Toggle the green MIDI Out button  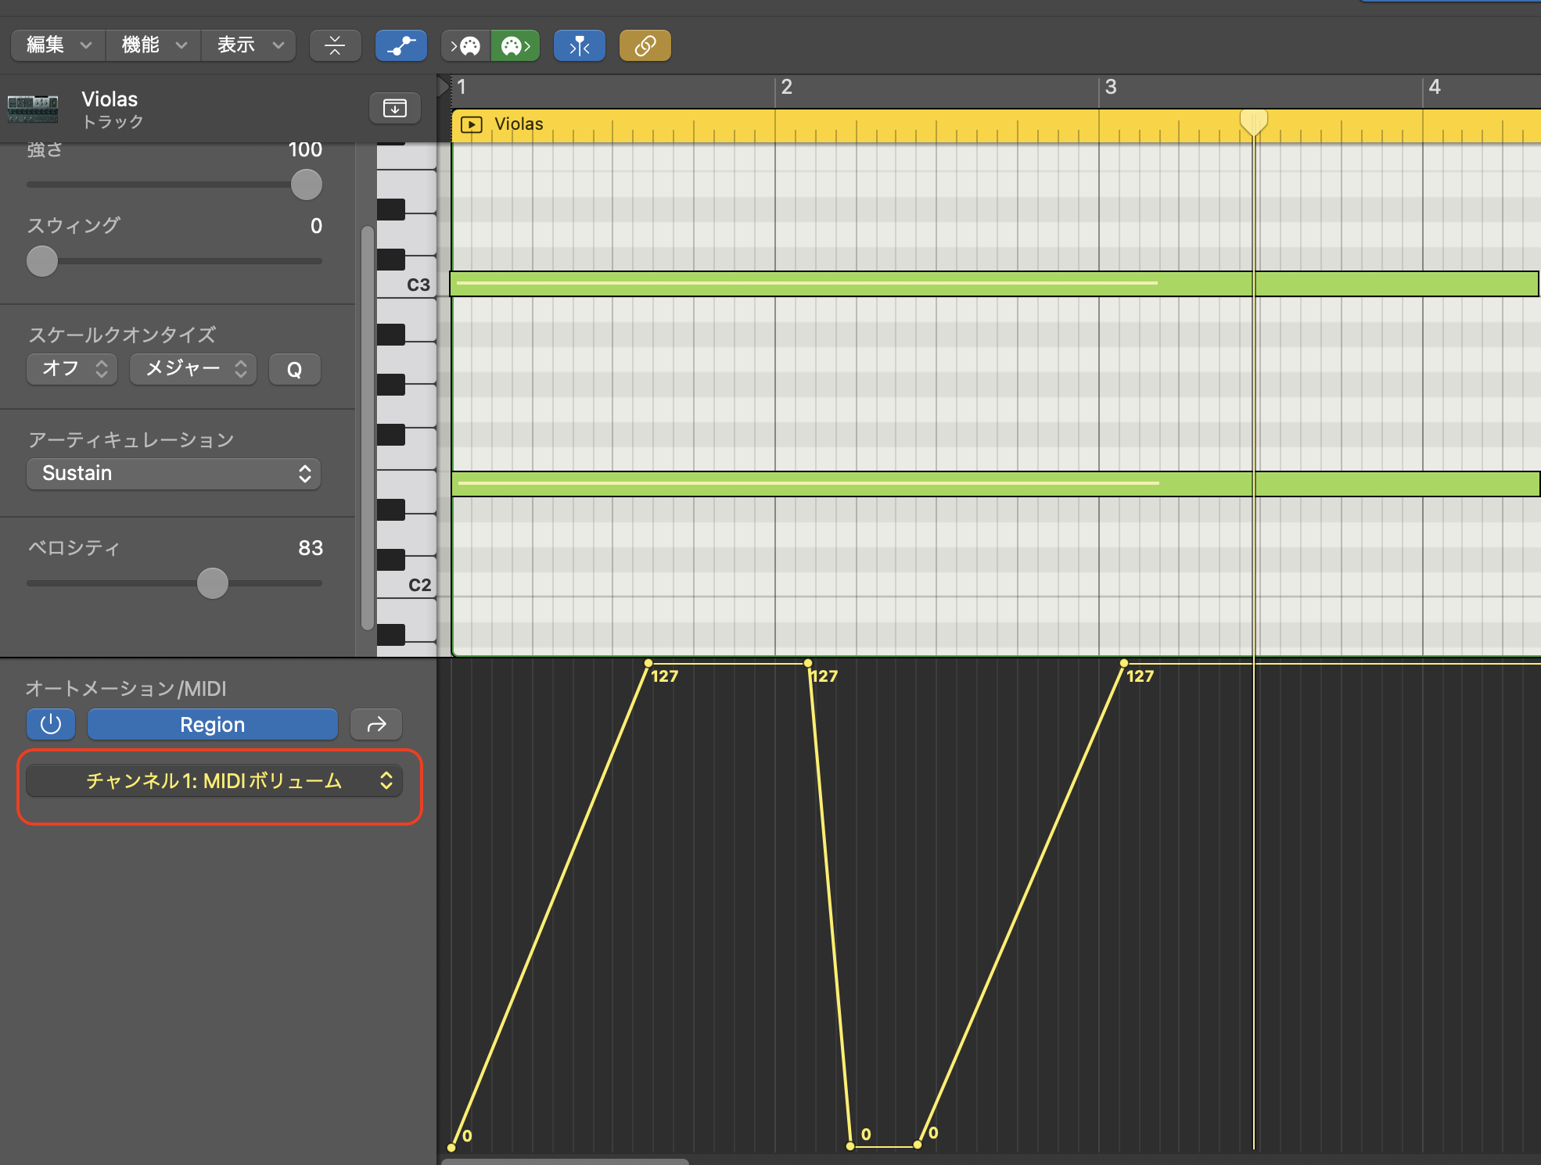click(515, 45)
